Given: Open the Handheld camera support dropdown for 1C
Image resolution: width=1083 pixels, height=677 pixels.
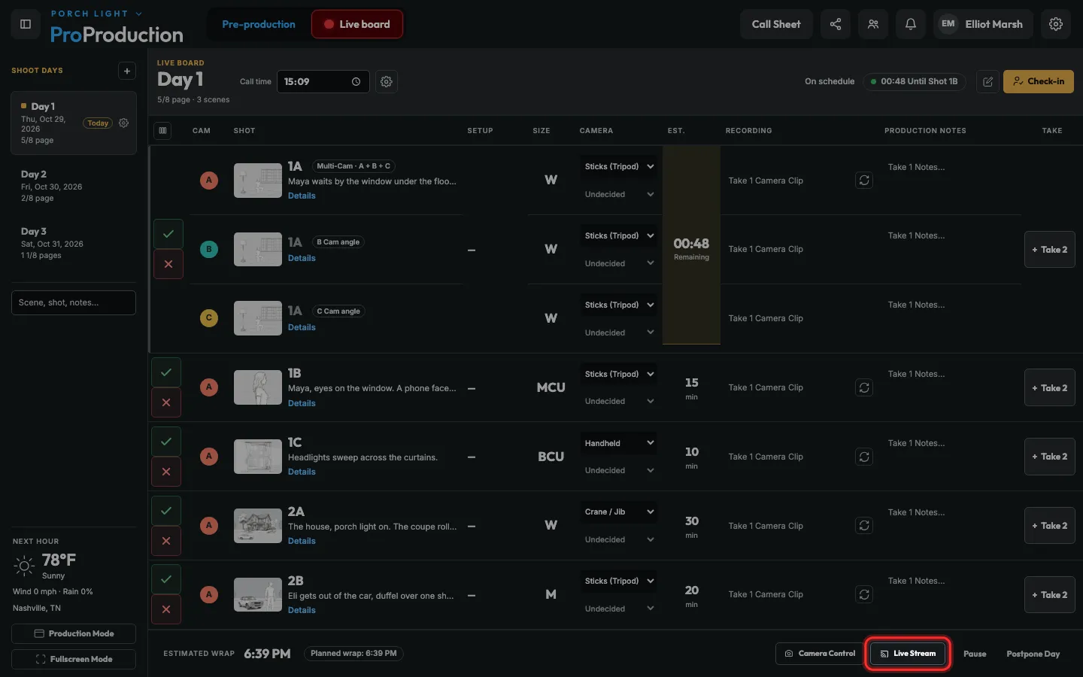Looking at the screenshot, I should pyautogui.click(x=618, y=443).
